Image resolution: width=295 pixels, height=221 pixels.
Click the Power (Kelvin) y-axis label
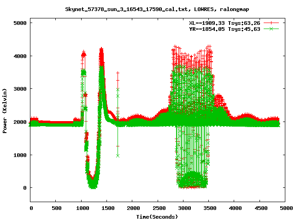pyautogui.click(x=5, y=111)
